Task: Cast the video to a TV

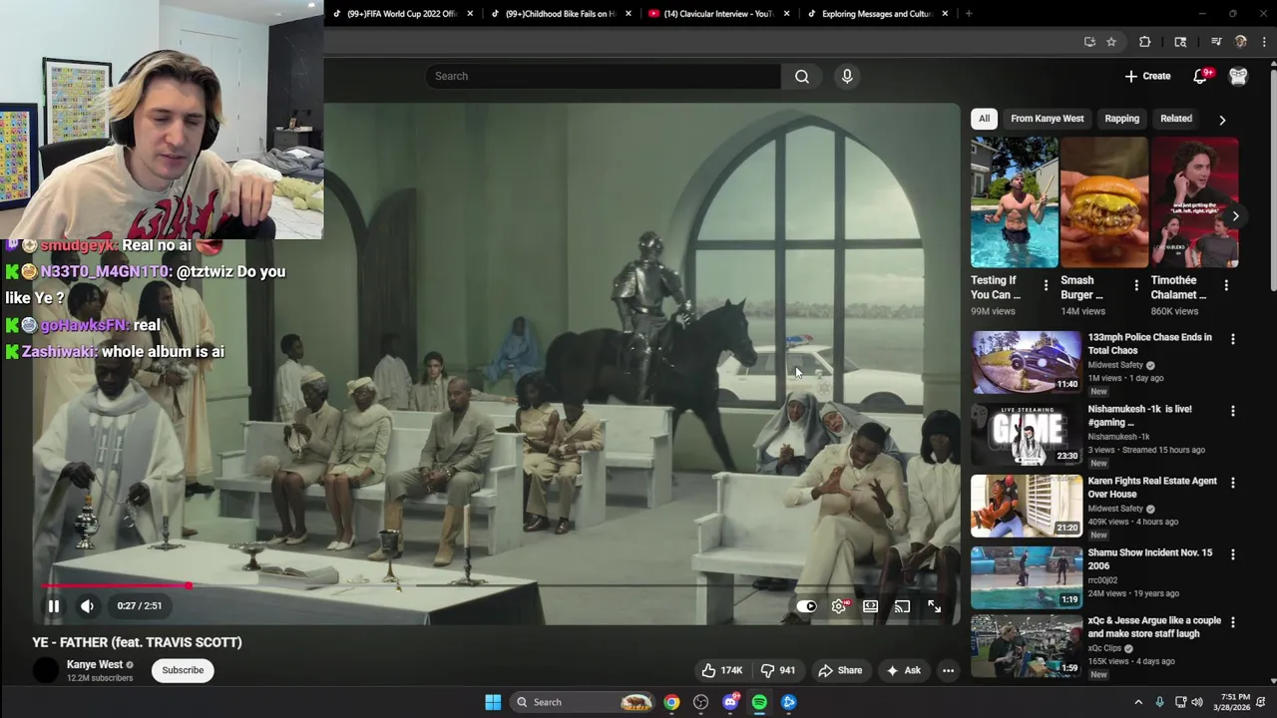Action: (902, 606)
